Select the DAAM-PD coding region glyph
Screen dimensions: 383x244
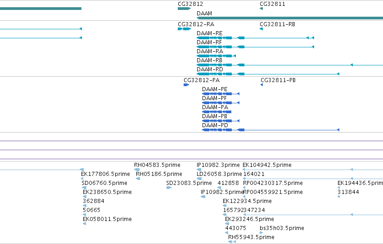click(x=270, y=130)
